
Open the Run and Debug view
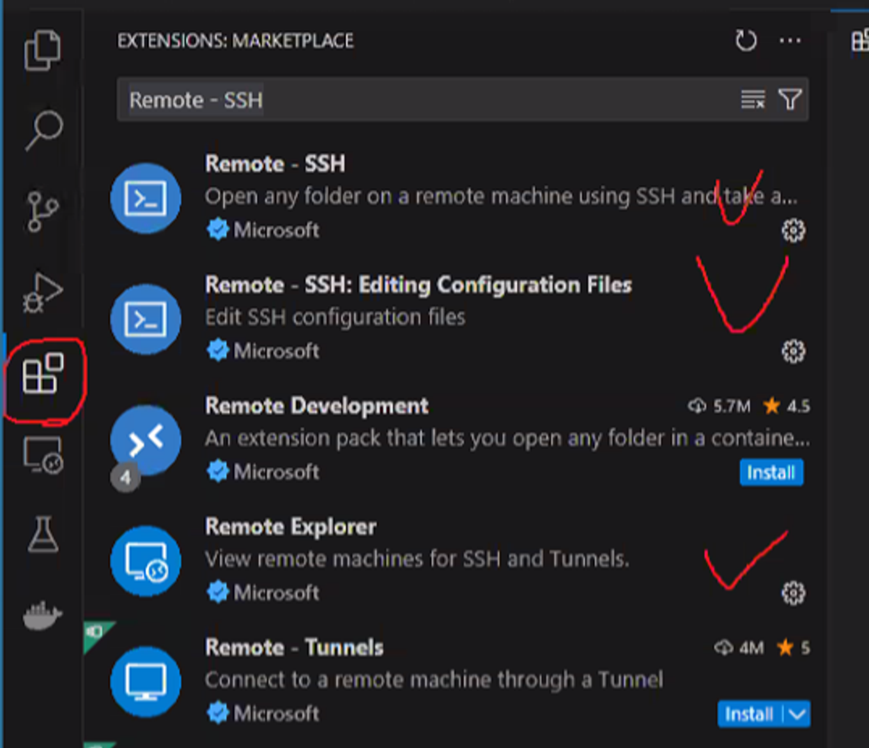tap(42, 293)
